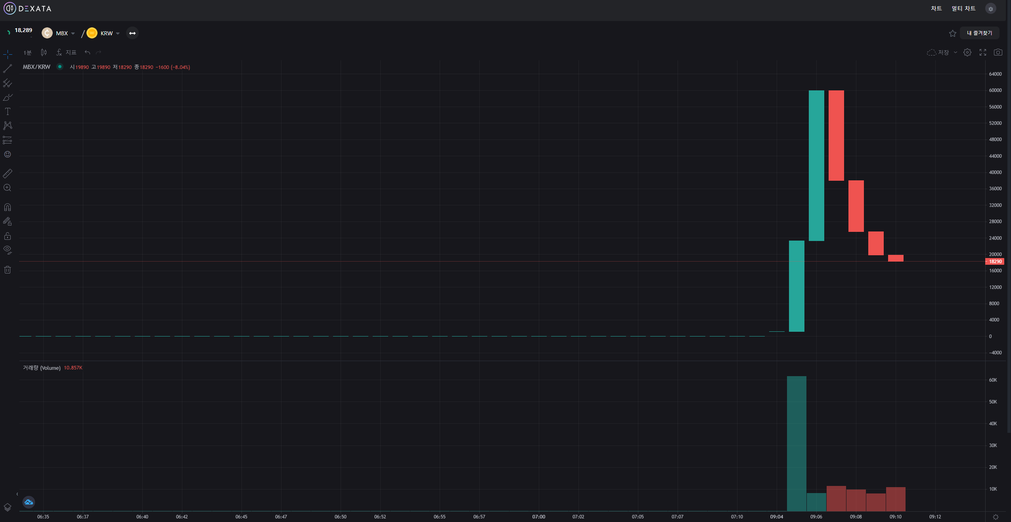The height and width of the screenshot is (522, 1011).
Task: Select the ruler measure tool
Action: 8,174
